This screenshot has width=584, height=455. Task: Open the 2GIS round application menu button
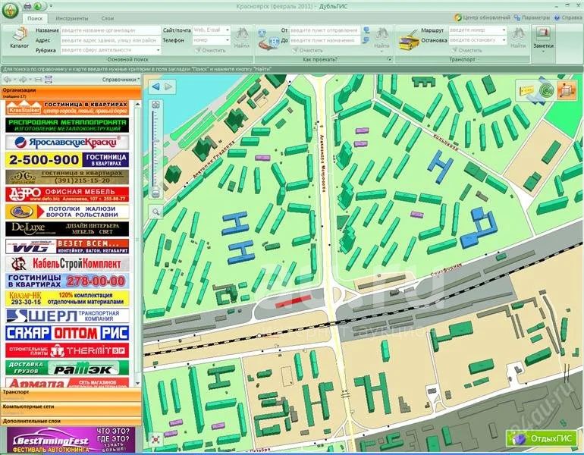pyautogui.click(x=10, y=10)
